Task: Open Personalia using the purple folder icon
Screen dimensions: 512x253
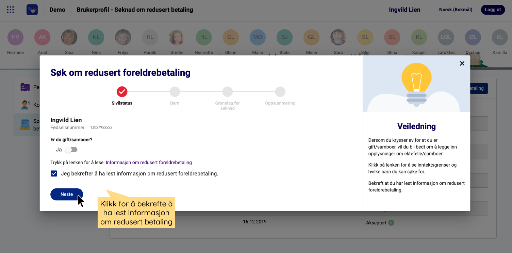Action: point(25,87)
